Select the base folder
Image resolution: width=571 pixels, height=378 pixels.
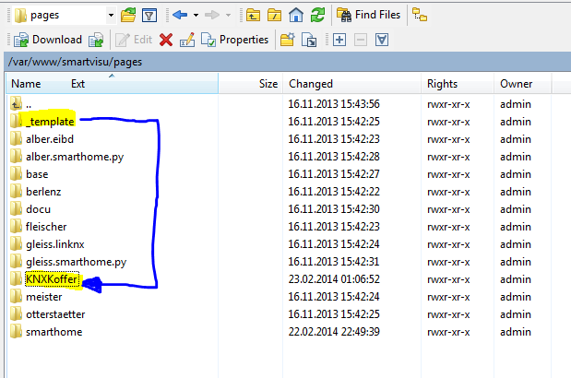[37, 174]
